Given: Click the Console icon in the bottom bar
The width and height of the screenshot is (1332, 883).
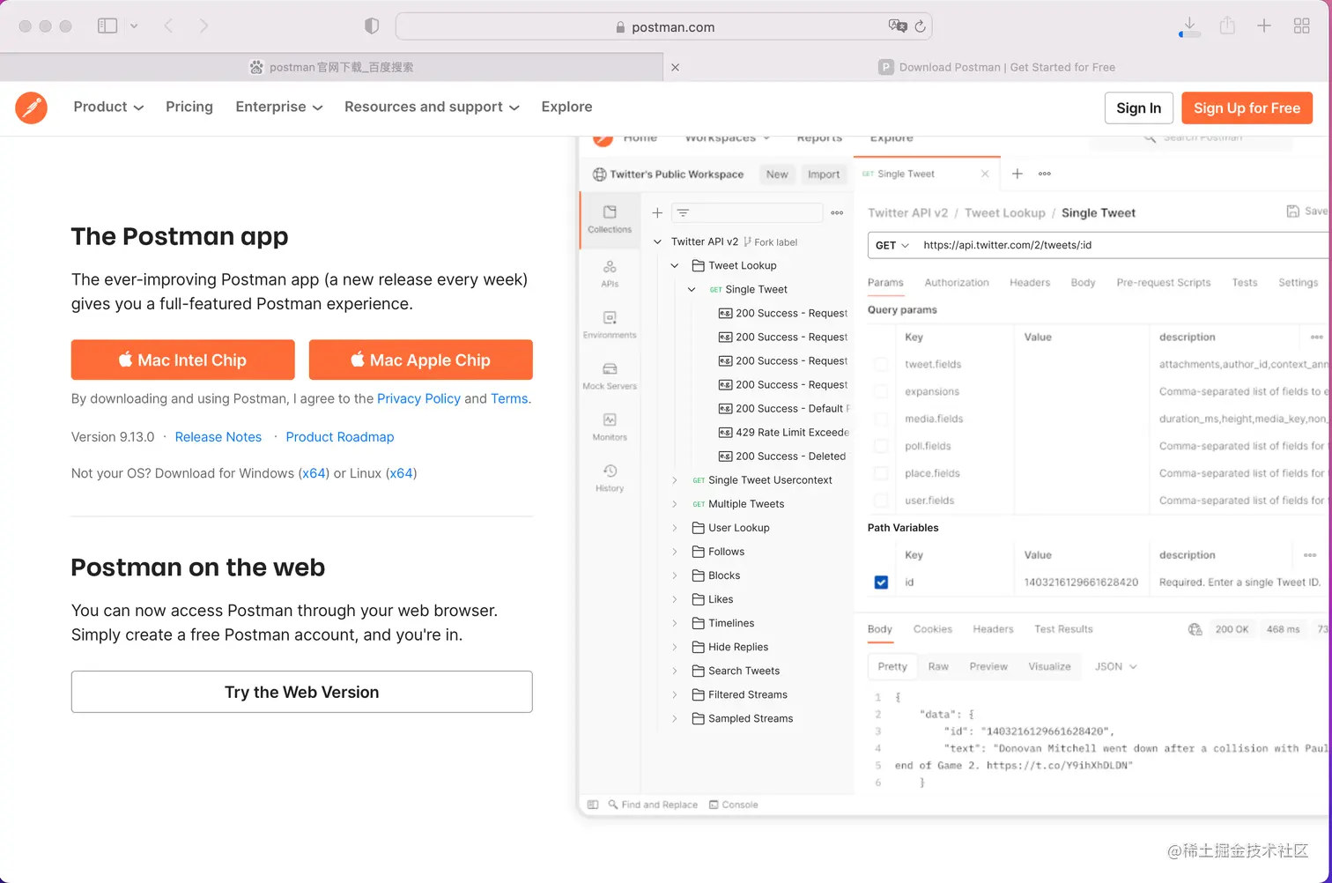Looking at the screenshot, I should [714, 805].
